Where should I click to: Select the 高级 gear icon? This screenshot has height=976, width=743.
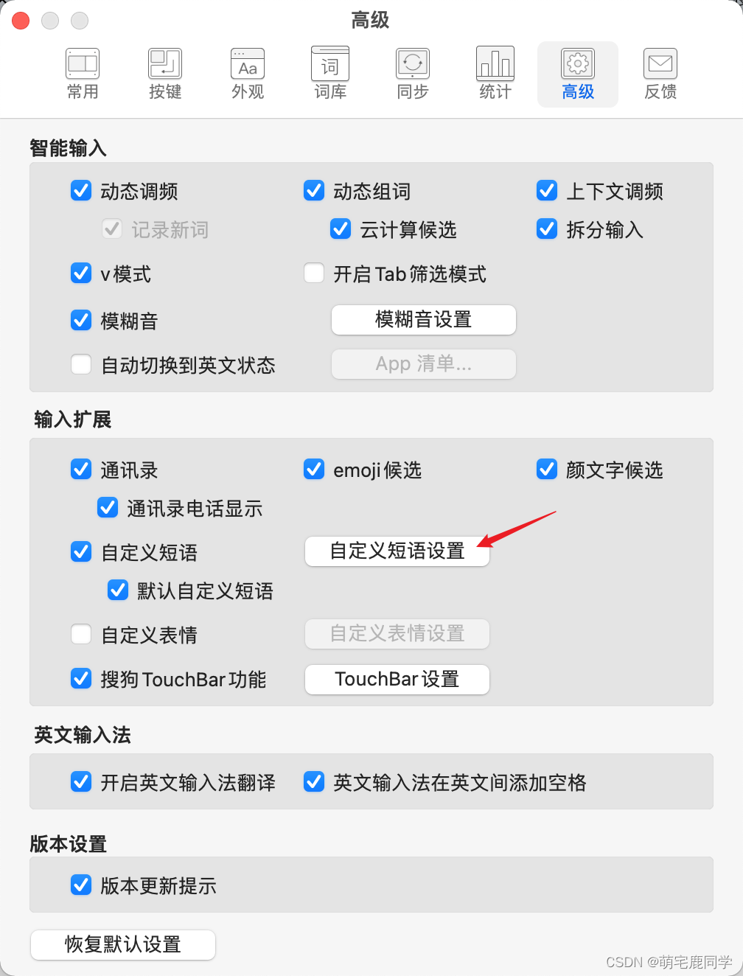click(x=578, y=64)
